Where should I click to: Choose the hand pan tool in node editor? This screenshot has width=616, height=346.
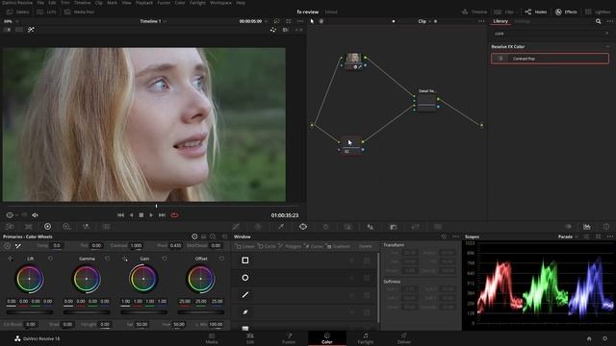pyautogui.click(x=321, y=21)
